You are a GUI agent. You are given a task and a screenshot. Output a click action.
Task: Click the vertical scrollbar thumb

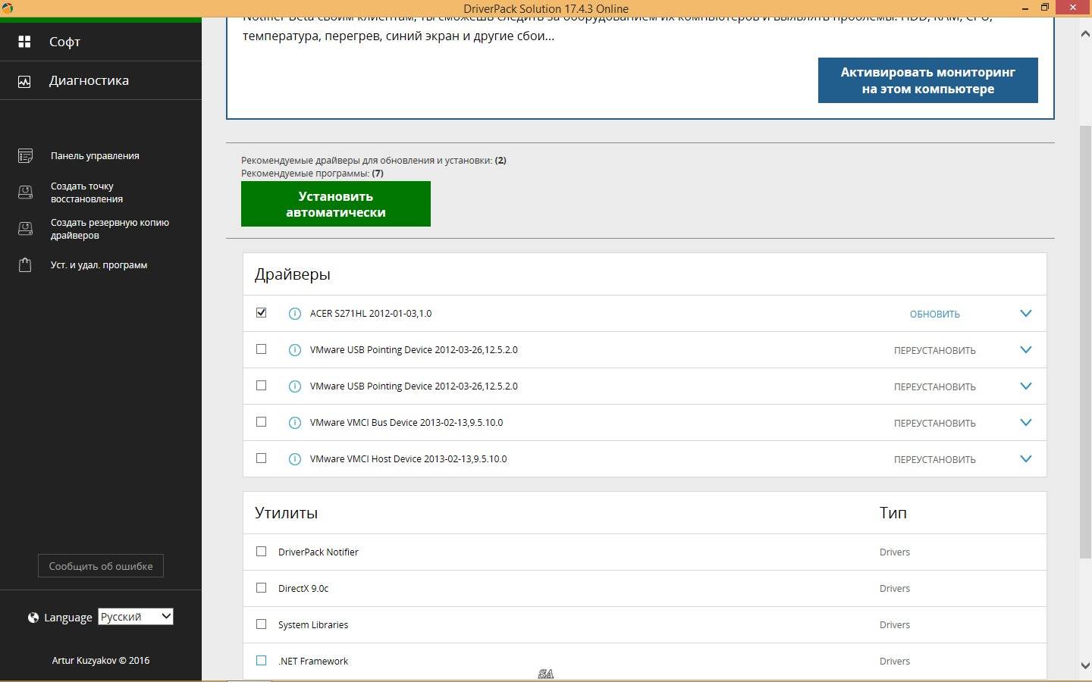tap(1084, 343)
